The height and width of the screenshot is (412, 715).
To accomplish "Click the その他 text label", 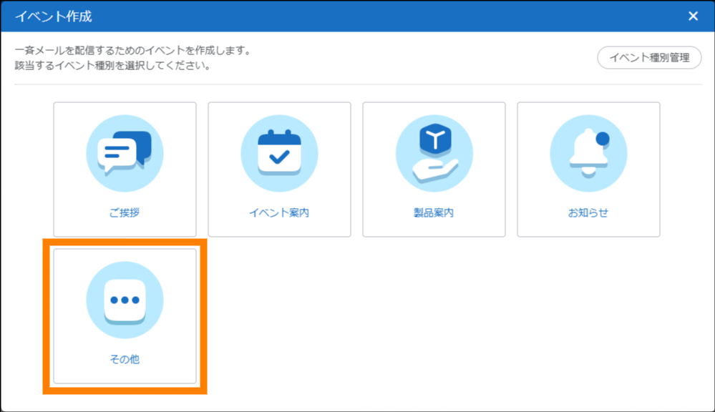I will (125, 359).
